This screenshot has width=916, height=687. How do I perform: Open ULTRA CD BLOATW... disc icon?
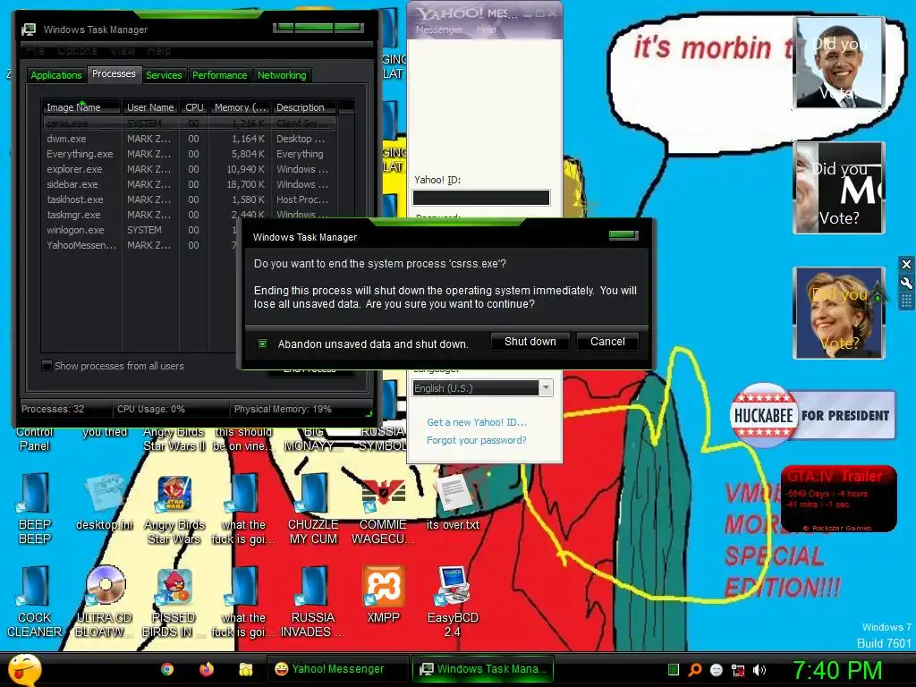[105, 602]
